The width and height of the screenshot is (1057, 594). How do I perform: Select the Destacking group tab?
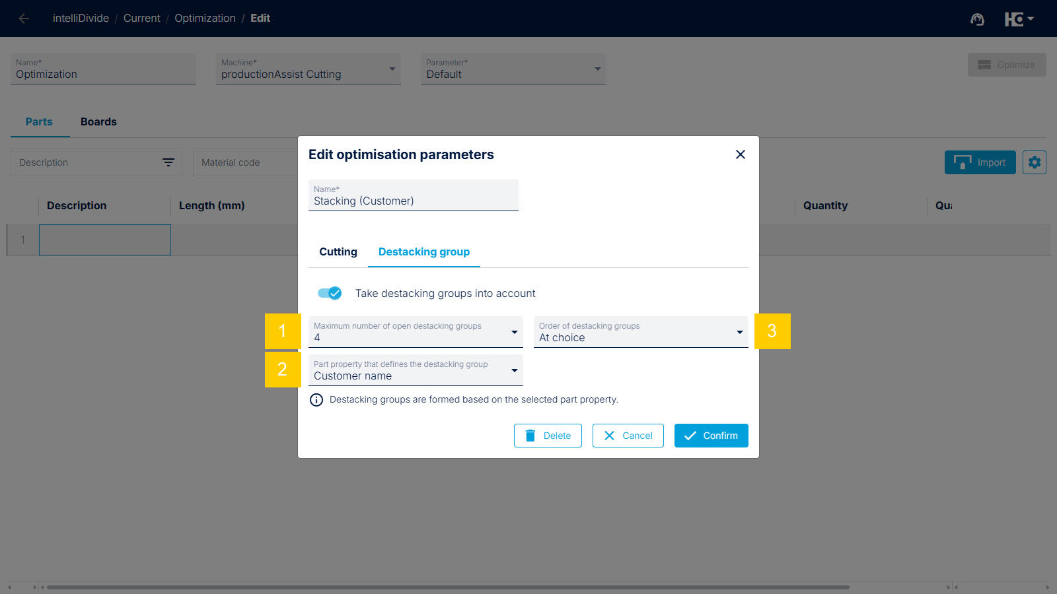(x=424, y=252)
